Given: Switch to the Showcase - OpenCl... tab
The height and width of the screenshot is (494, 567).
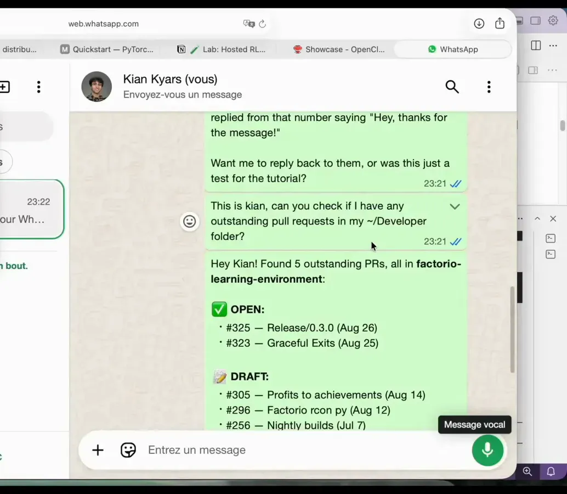Looking at the screenshot, I should (x=339, y=49).
